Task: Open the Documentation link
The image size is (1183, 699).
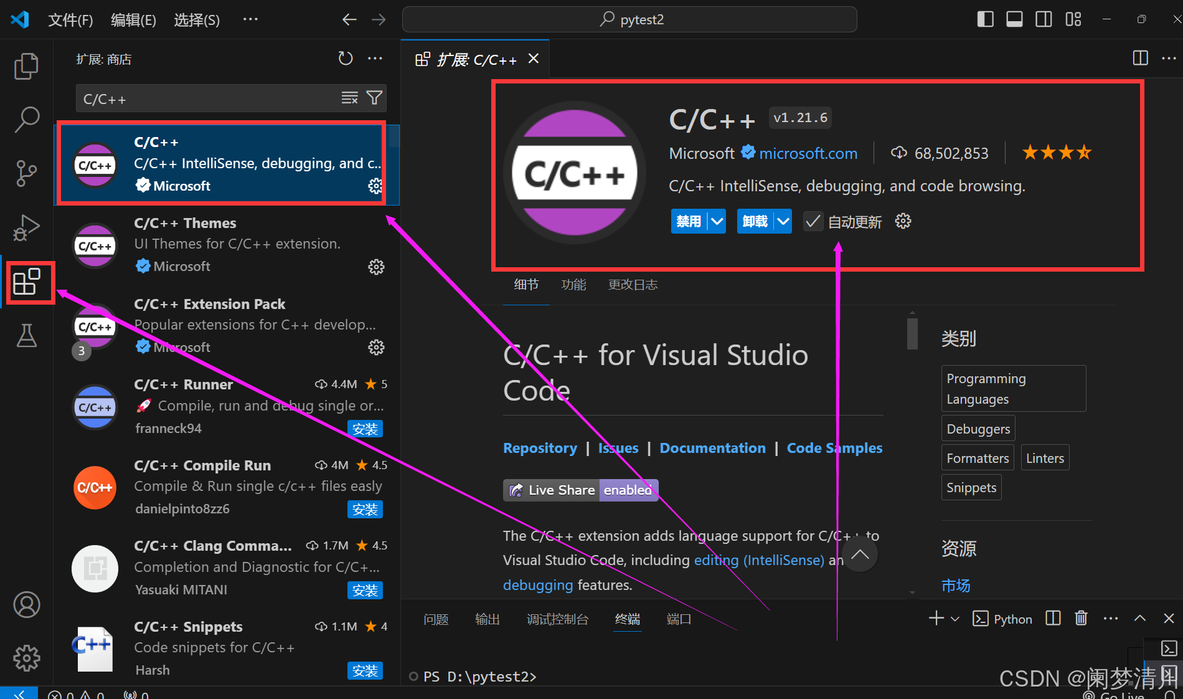Action: [x=712, y=448]
